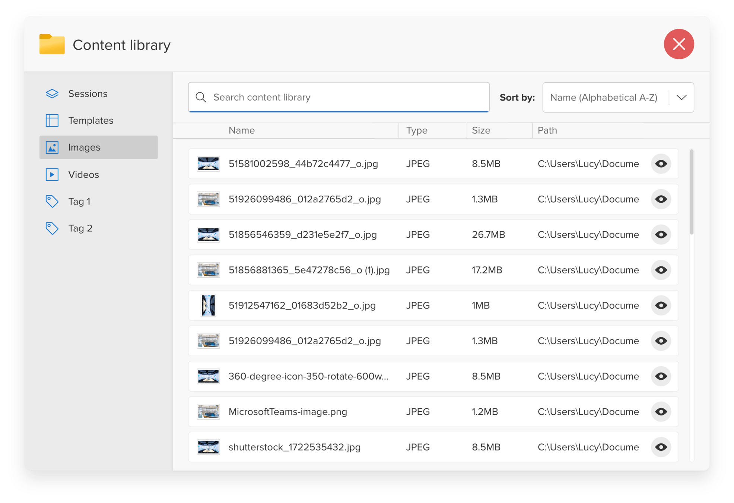734x503 pixels.
Task: Click the vertical scrollbar of file list
Action: tap(692, 192)
